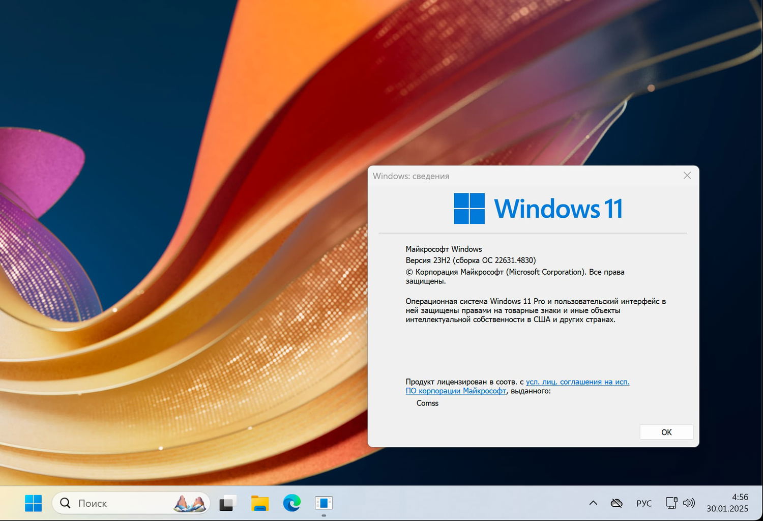Click the OneDrive offline cloud icon in tray

point(616,503)
